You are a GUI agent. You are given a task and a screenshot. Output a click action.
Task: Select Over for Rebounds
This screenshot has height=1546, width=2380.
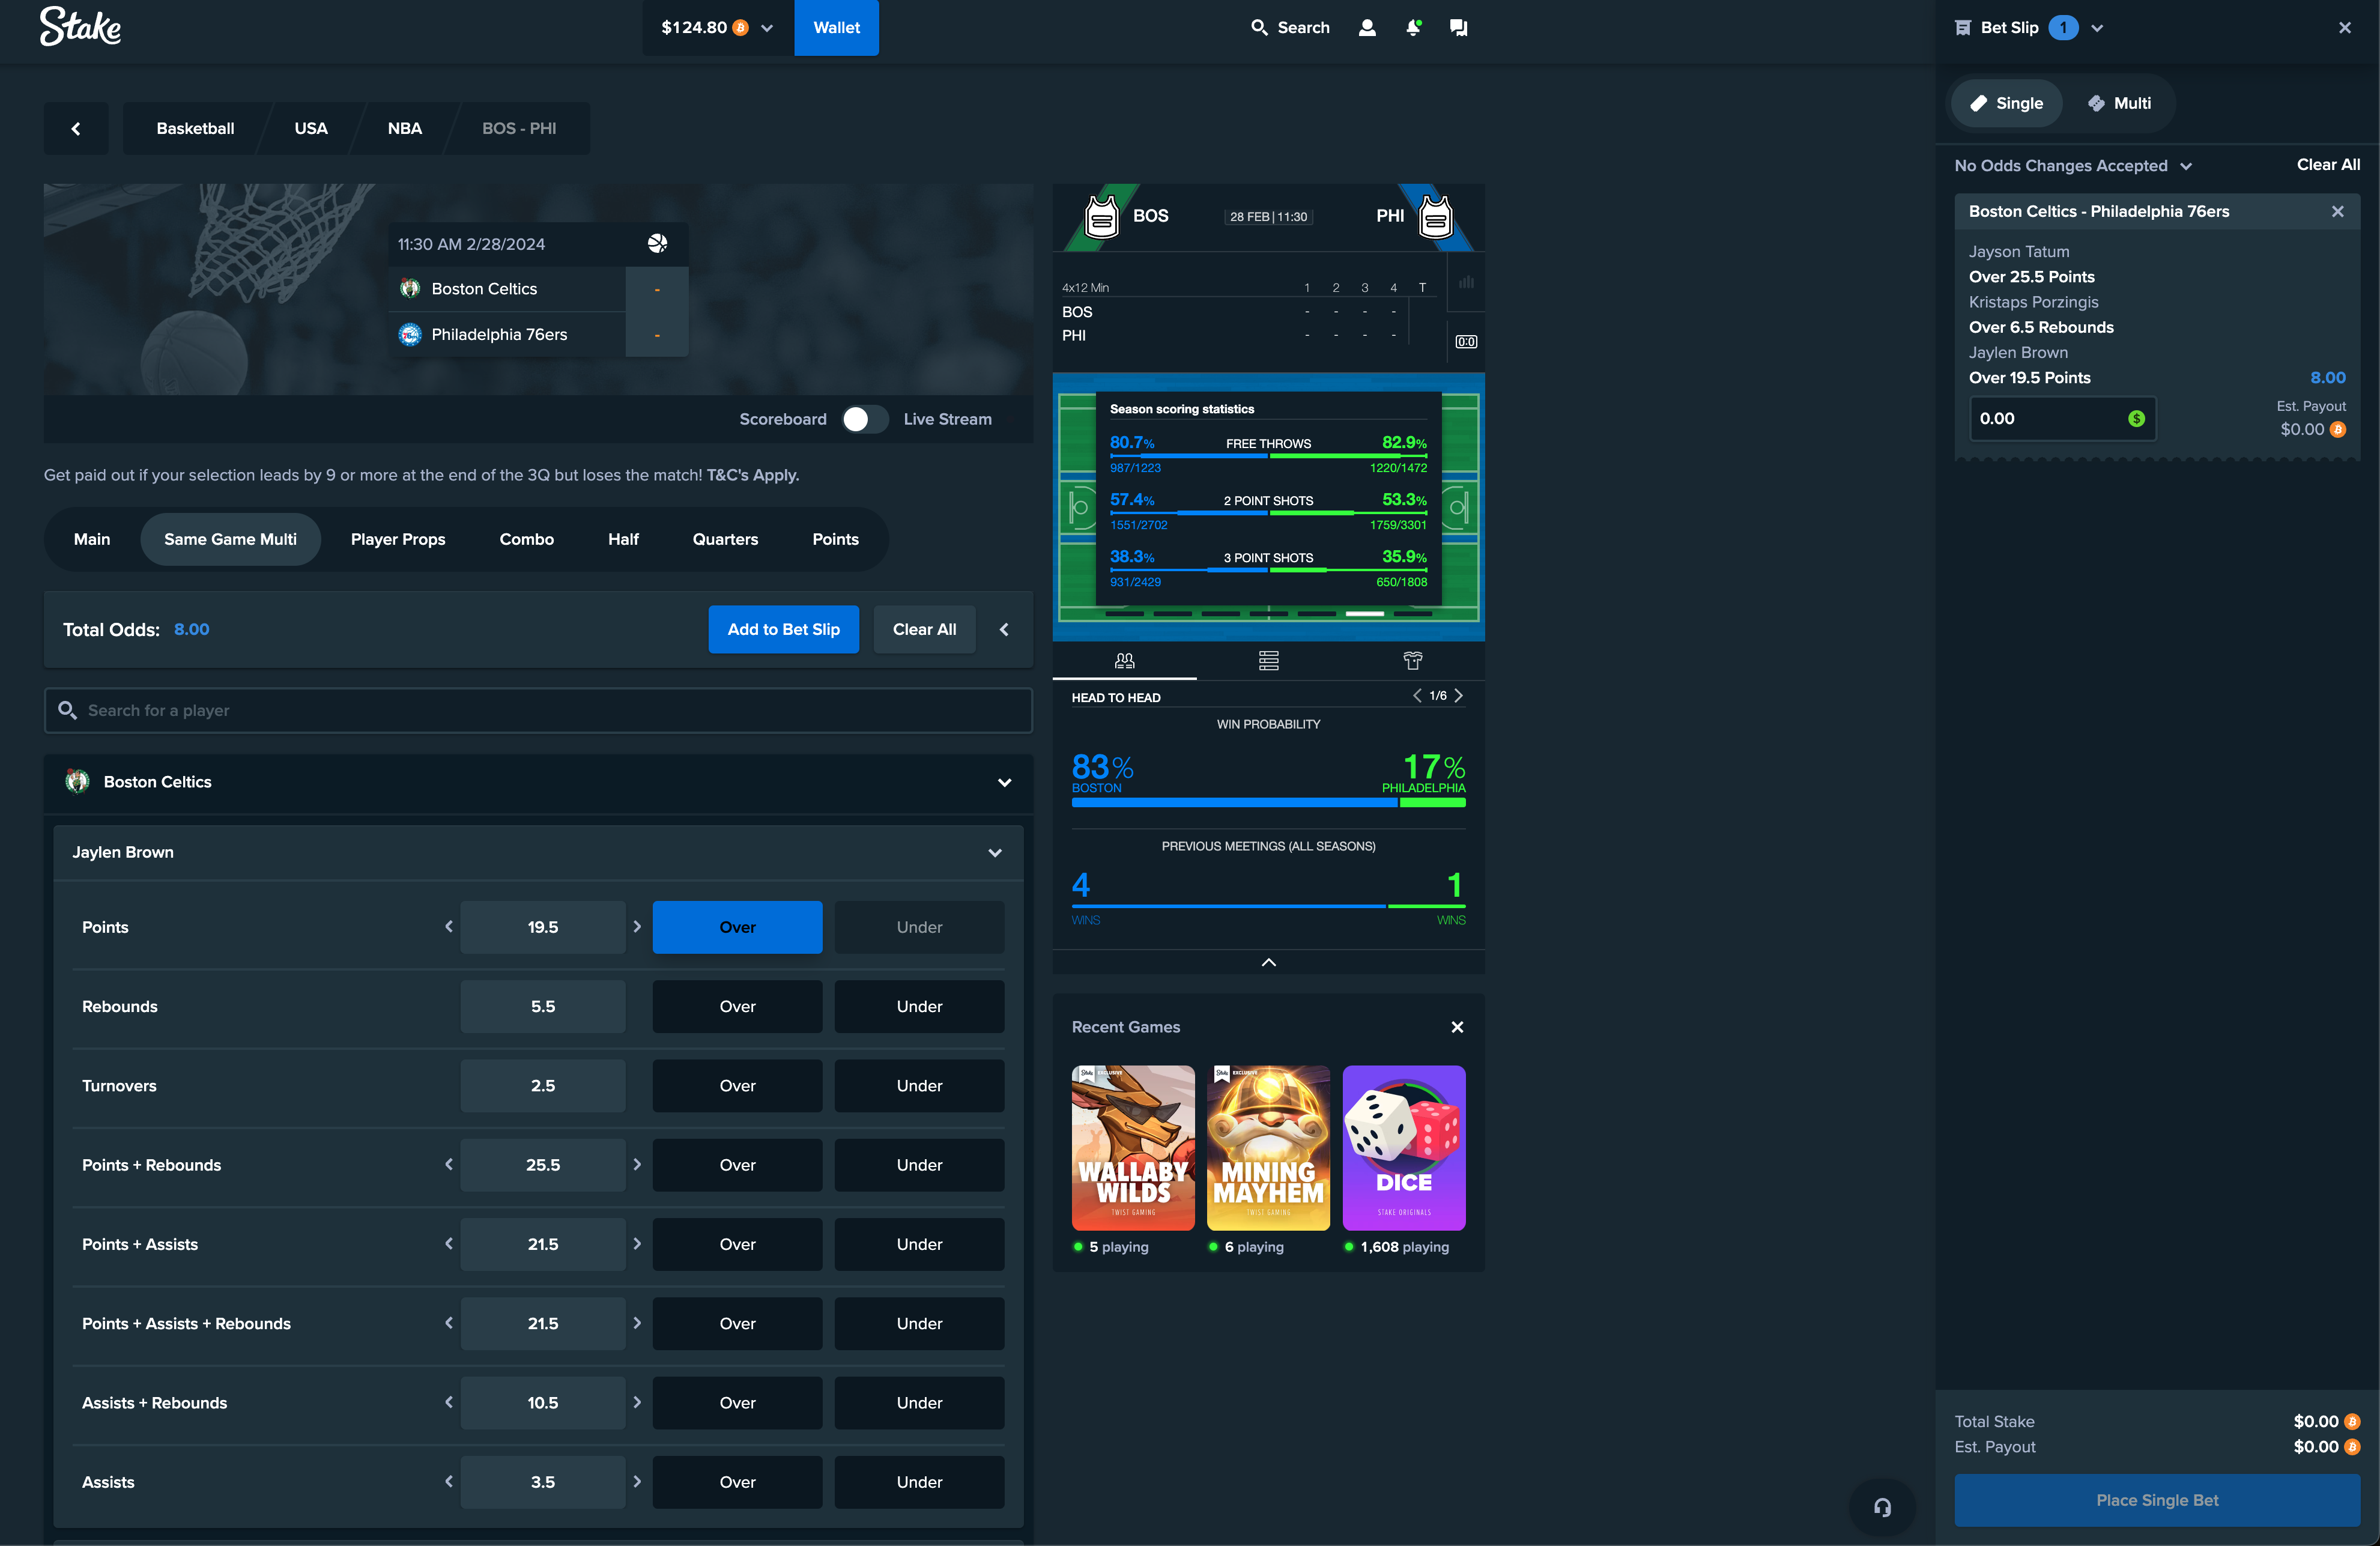[x=737, y=1006]
